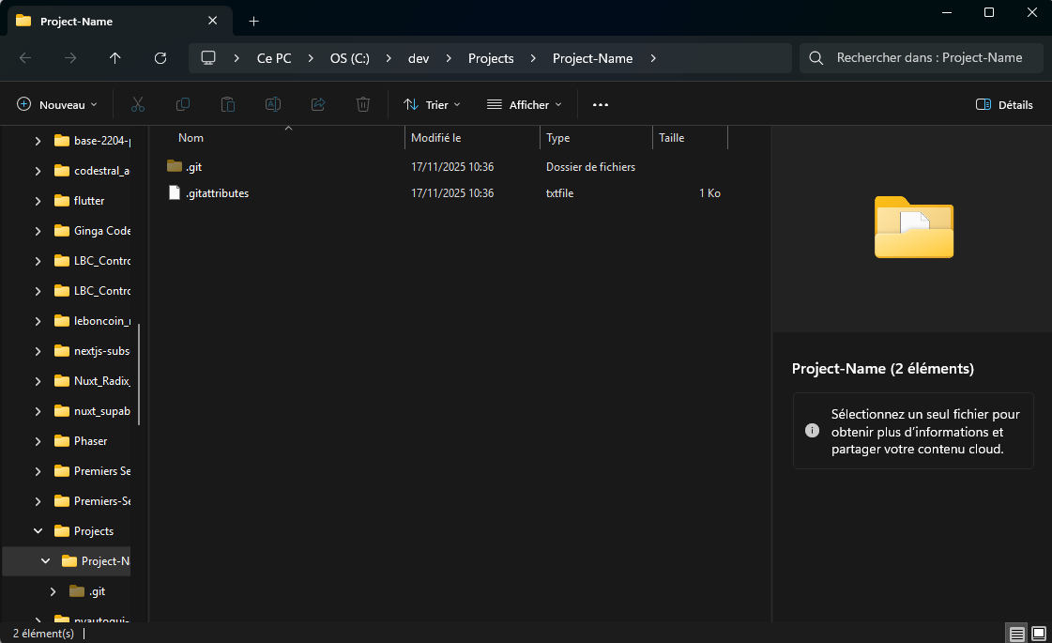Image resolution: width=1052 pixels, height=643 pixels.
Task: Click the computer icon in address bar
Action: coord(208,58)
